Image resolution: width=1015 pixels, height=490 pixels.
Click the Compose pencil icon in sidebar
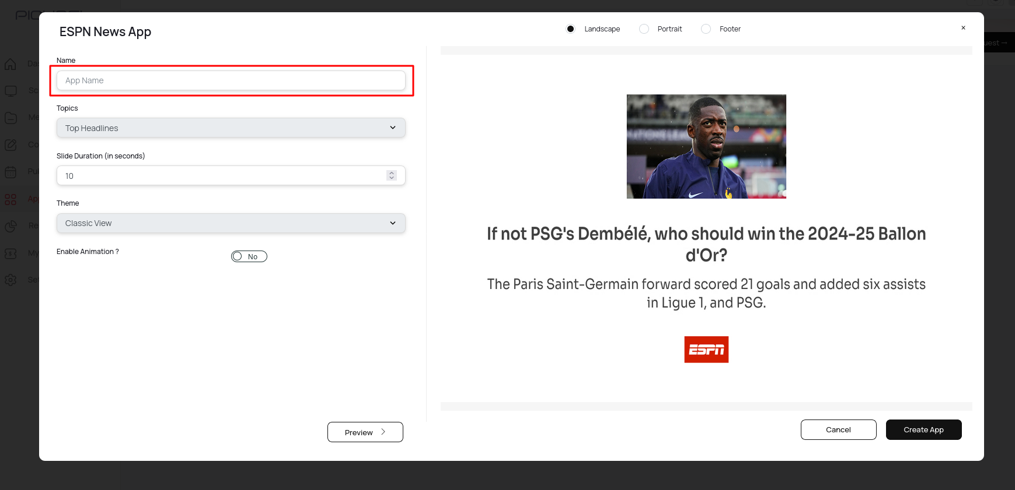point(11,144)
